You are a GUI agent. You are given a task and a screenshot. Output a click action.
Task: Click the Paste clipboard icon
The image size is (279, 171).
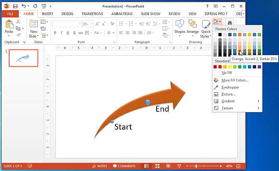coord(9,24)
